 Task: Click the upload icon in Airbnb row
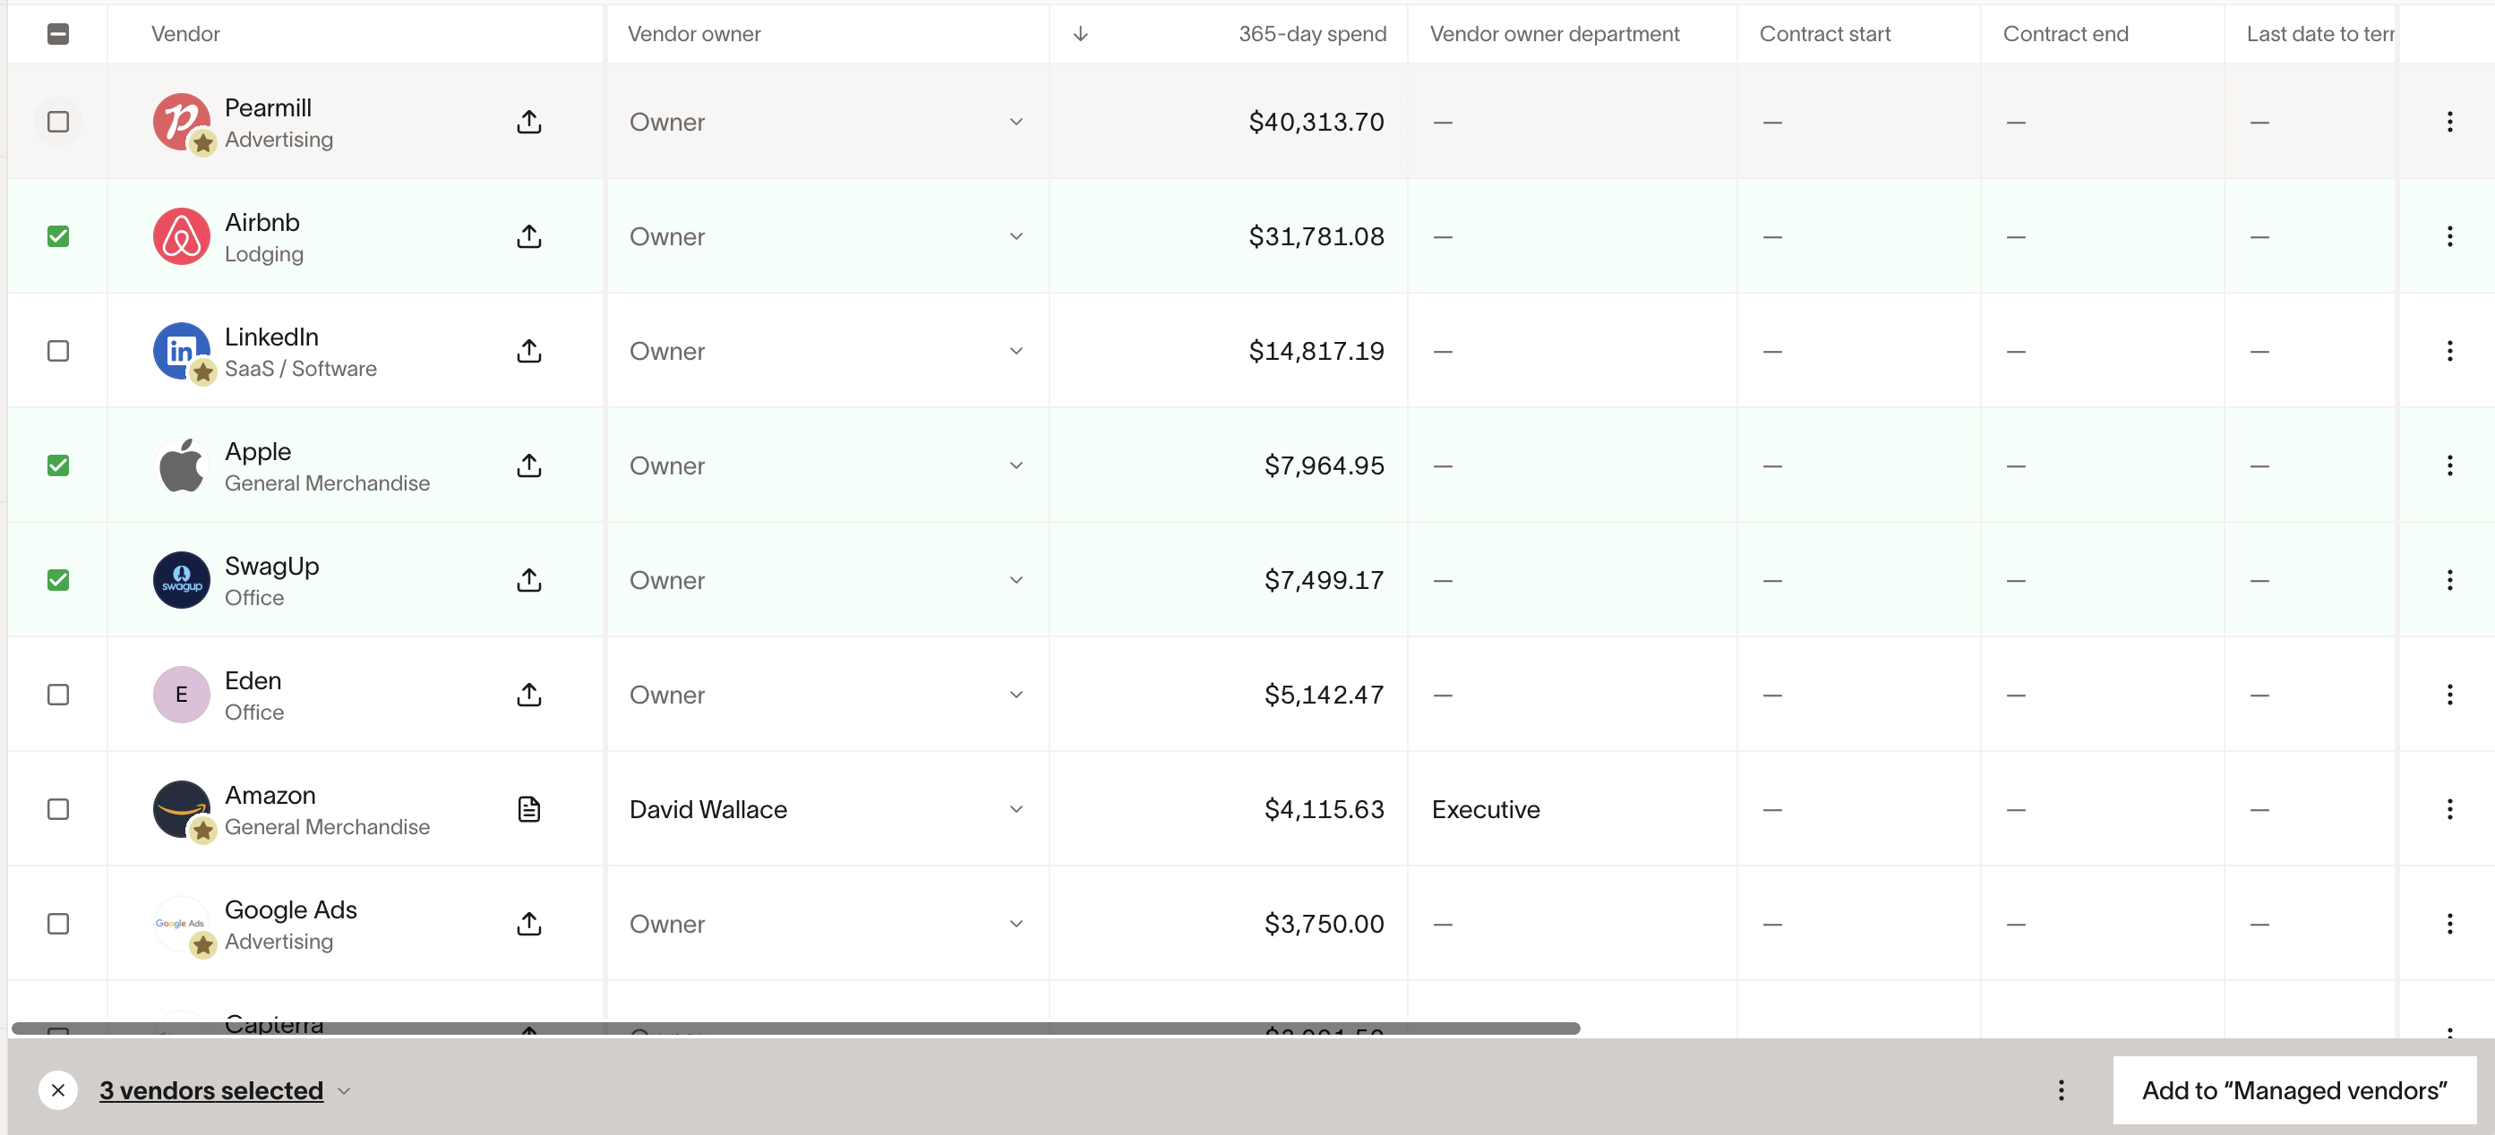tap(529, 236)
